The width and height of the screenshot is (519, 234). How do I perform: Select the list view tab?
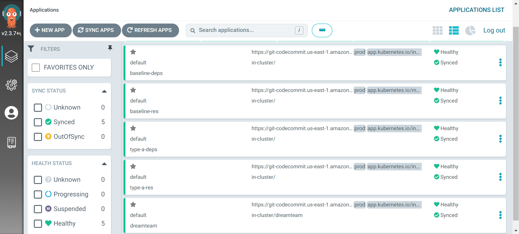point(454,31)
